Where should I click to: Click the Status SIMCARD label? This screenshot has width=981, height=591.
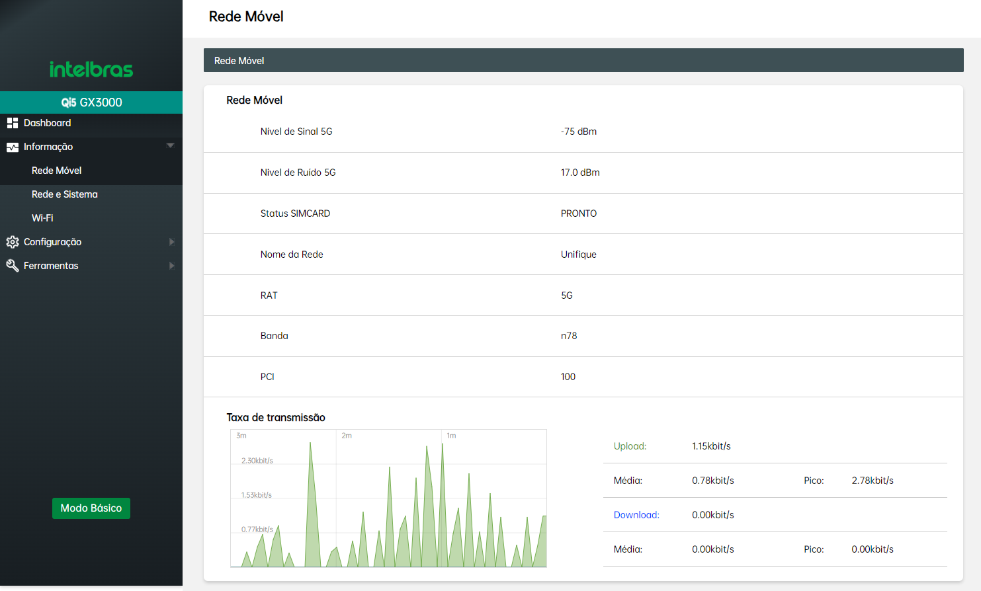[295, 214]
